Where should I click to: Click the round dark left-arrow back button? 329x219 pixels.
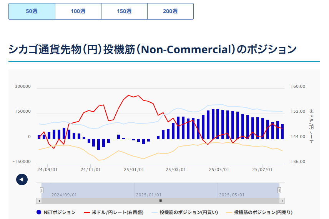(x=22, y=179)
